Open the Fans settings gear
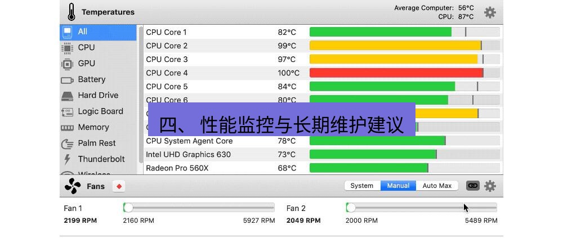The width and height of the screenshot is (563, 238). tap(490, 186)
